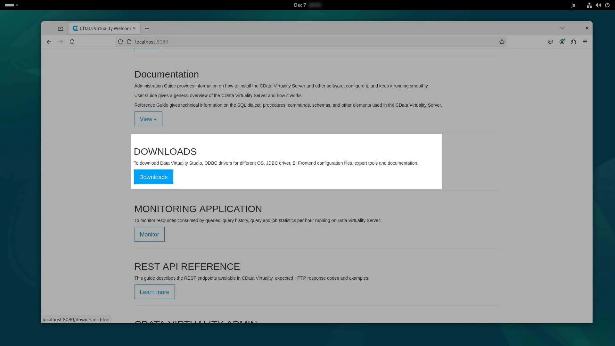Open the ja input language indicator

(x=573, y=5)
